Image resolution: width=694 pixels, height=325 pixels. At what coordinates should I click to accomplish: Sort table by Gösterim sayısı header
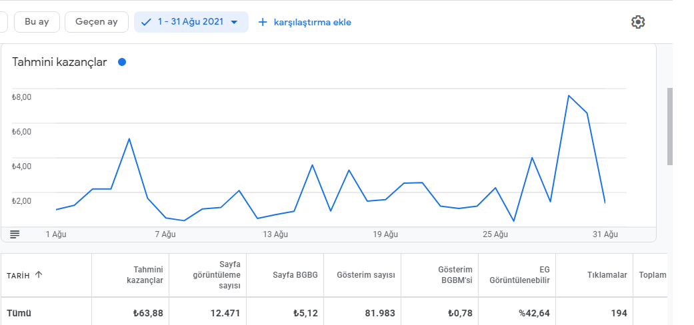(366, 275)
